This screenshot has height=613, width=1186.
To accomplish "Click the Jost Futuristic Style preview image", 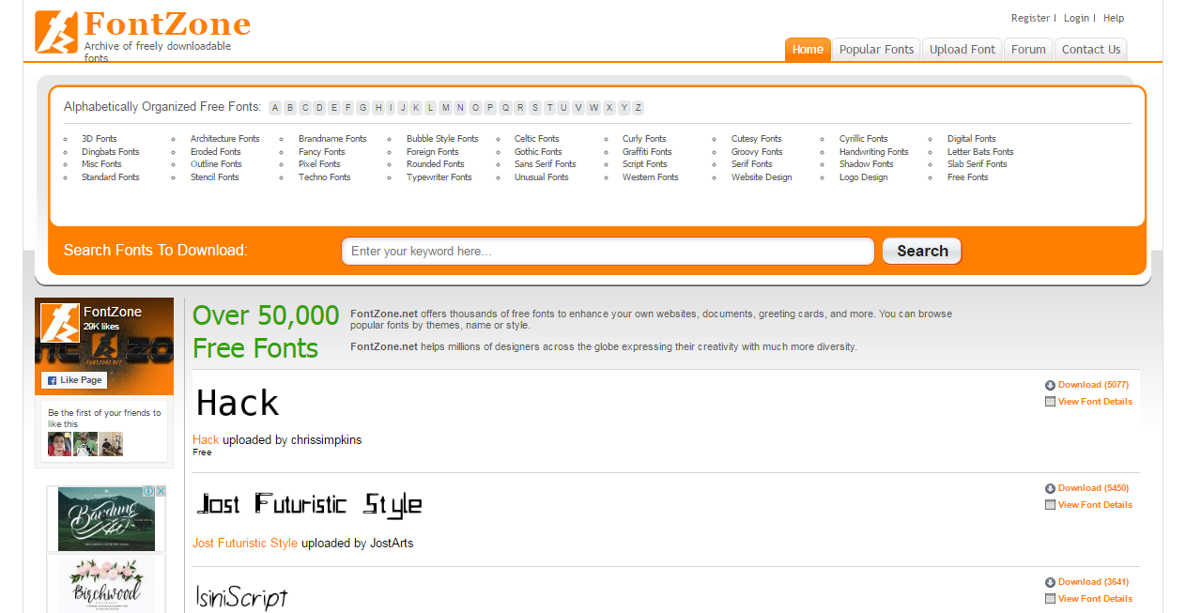I will click(309, 504).
